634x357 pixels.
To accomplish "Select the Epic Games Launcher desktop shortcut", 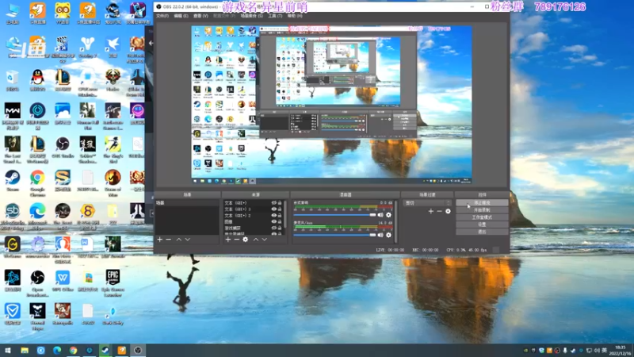I will 113,283.
